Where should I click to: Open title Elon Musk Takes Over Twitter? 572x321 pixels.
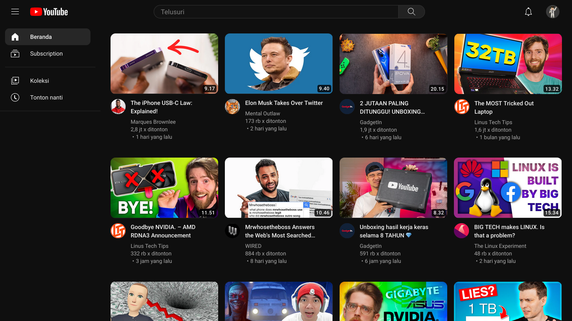click(x=284, y=103)
